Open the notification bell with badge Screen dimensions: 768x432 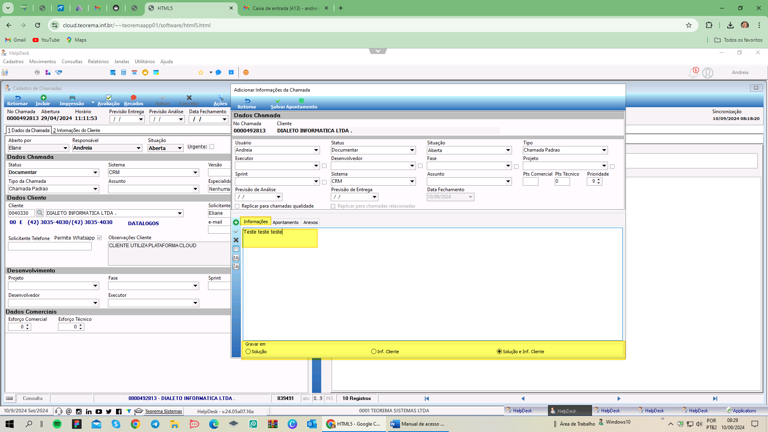click(x=693, y=72)
